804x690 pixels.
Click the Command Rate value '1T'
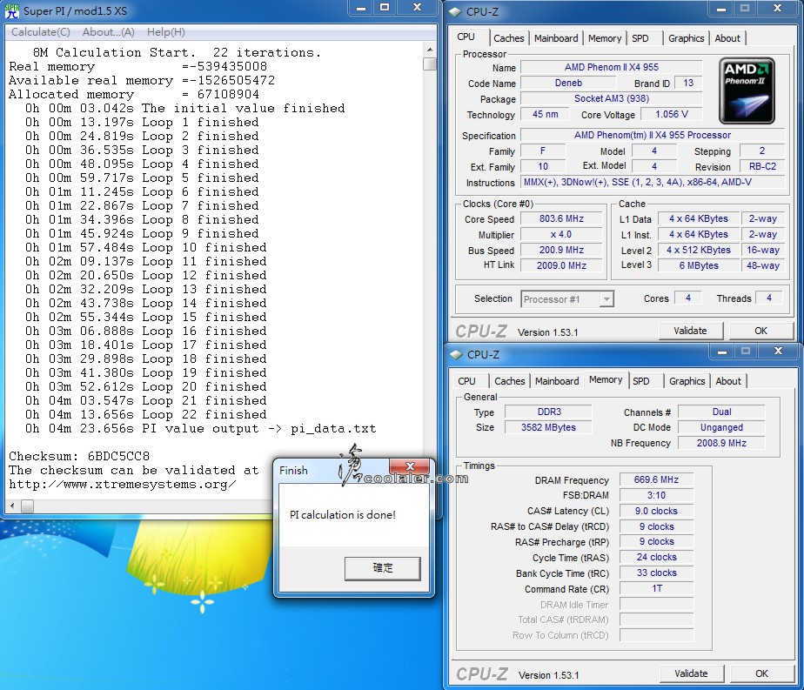pos(656,588)
